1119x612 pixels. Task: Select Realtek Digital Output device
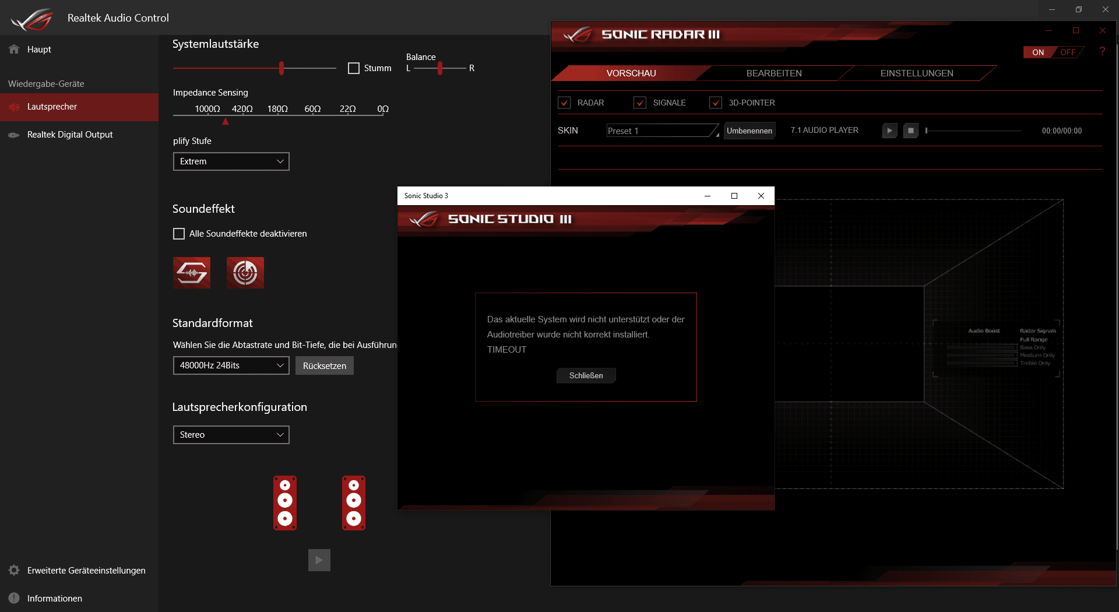[x=79, y=135]
